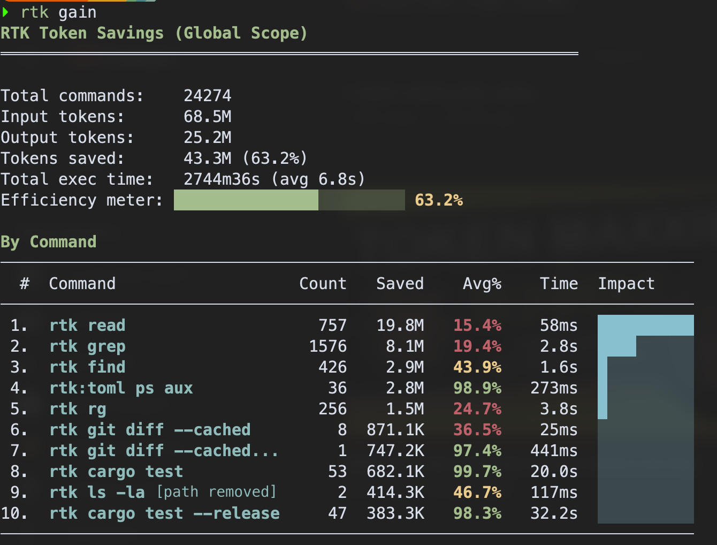Select the Input tokens value 68.5M

click(x=208, y=117)
